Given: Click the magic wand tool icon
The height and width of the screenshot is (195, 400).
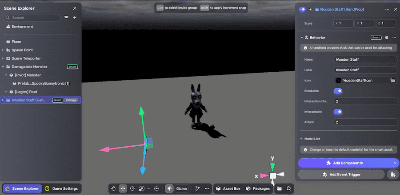Looking at the screenshot, I should tap(197, 188).
